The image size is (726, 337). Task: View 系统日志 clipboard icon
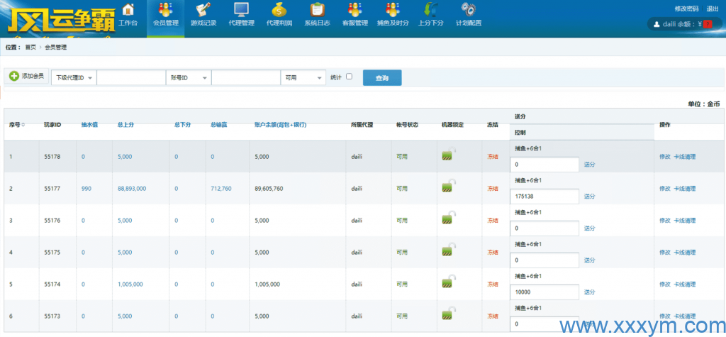pos(317,14)
